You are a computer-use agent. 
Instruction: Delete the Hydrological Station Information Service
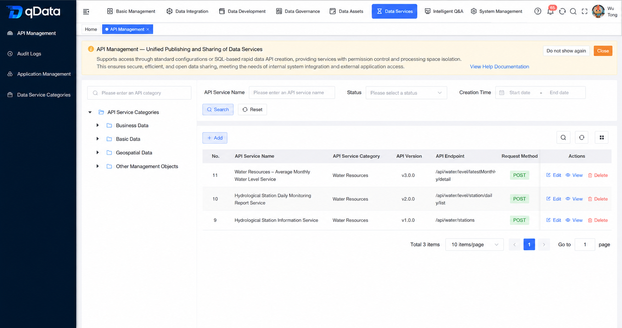click(x=598, y=220)
